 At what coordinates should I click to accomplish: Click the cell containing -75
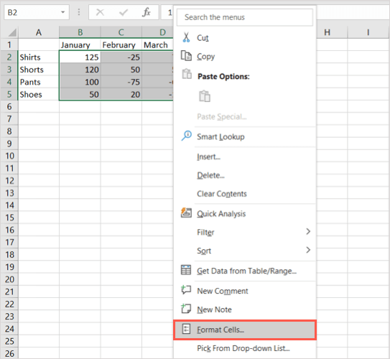tap(121, 82)
